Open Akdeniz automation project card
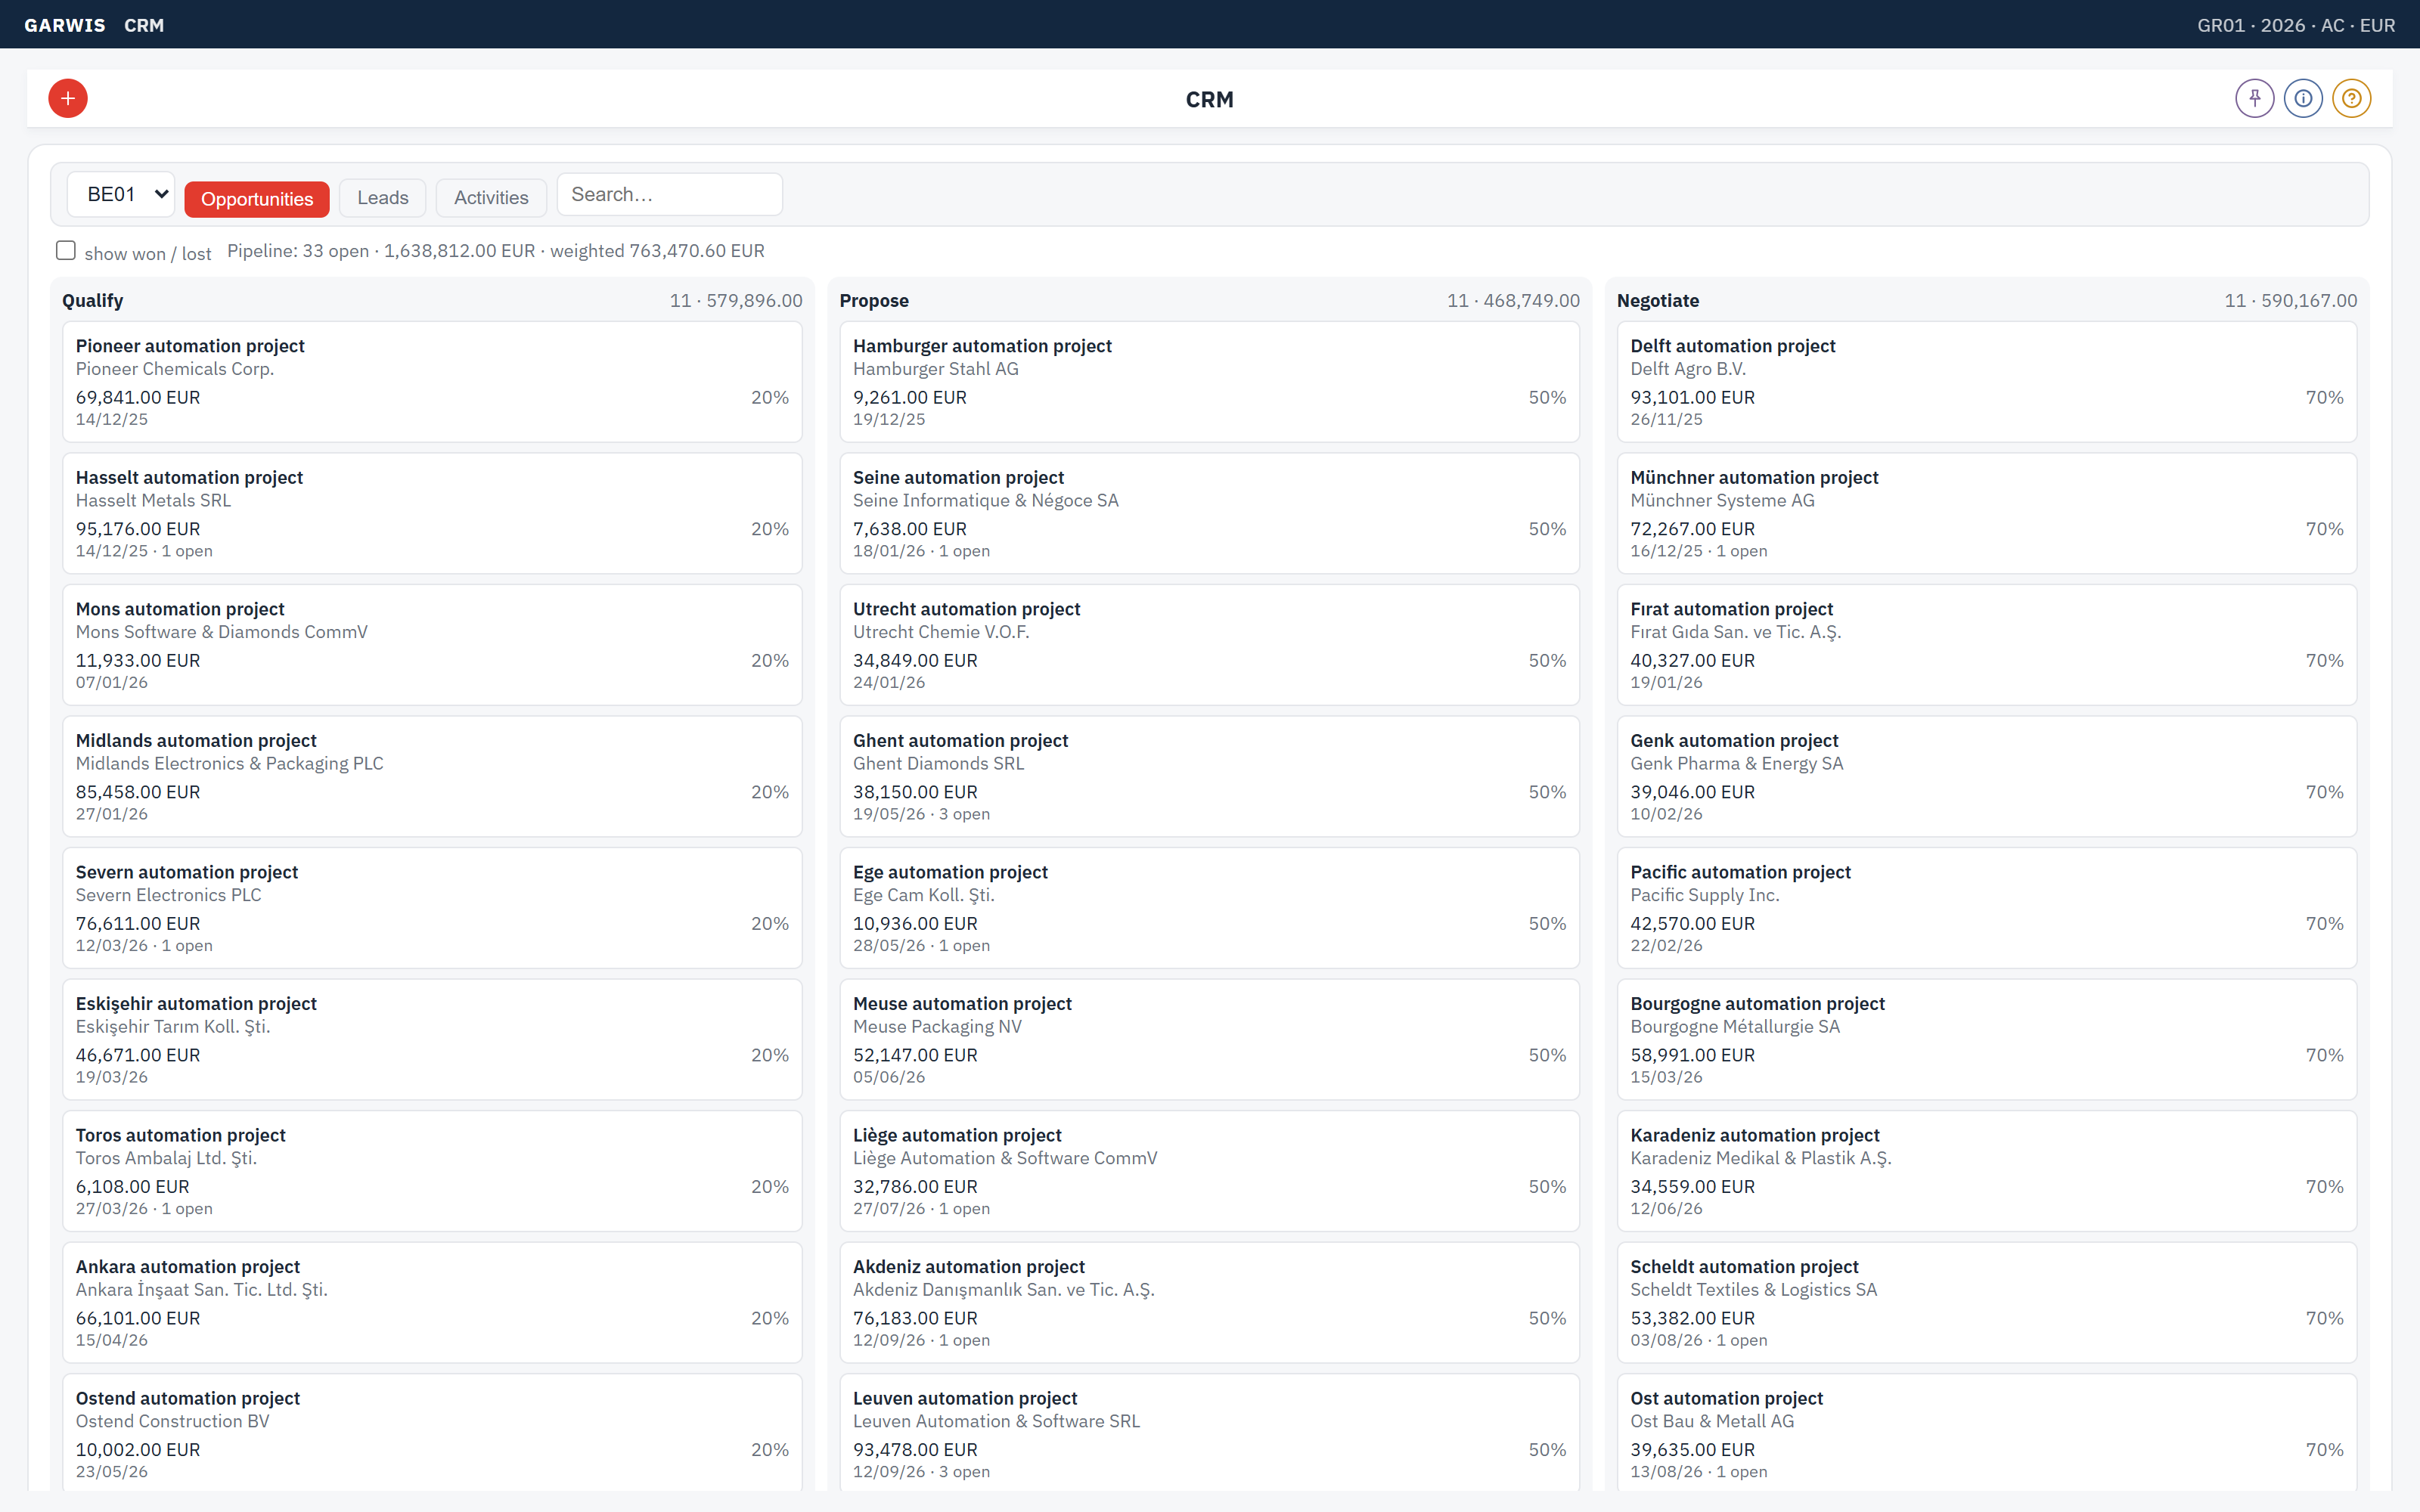Screen dimensions: 2420x1512 [x=1209, y=1302]
